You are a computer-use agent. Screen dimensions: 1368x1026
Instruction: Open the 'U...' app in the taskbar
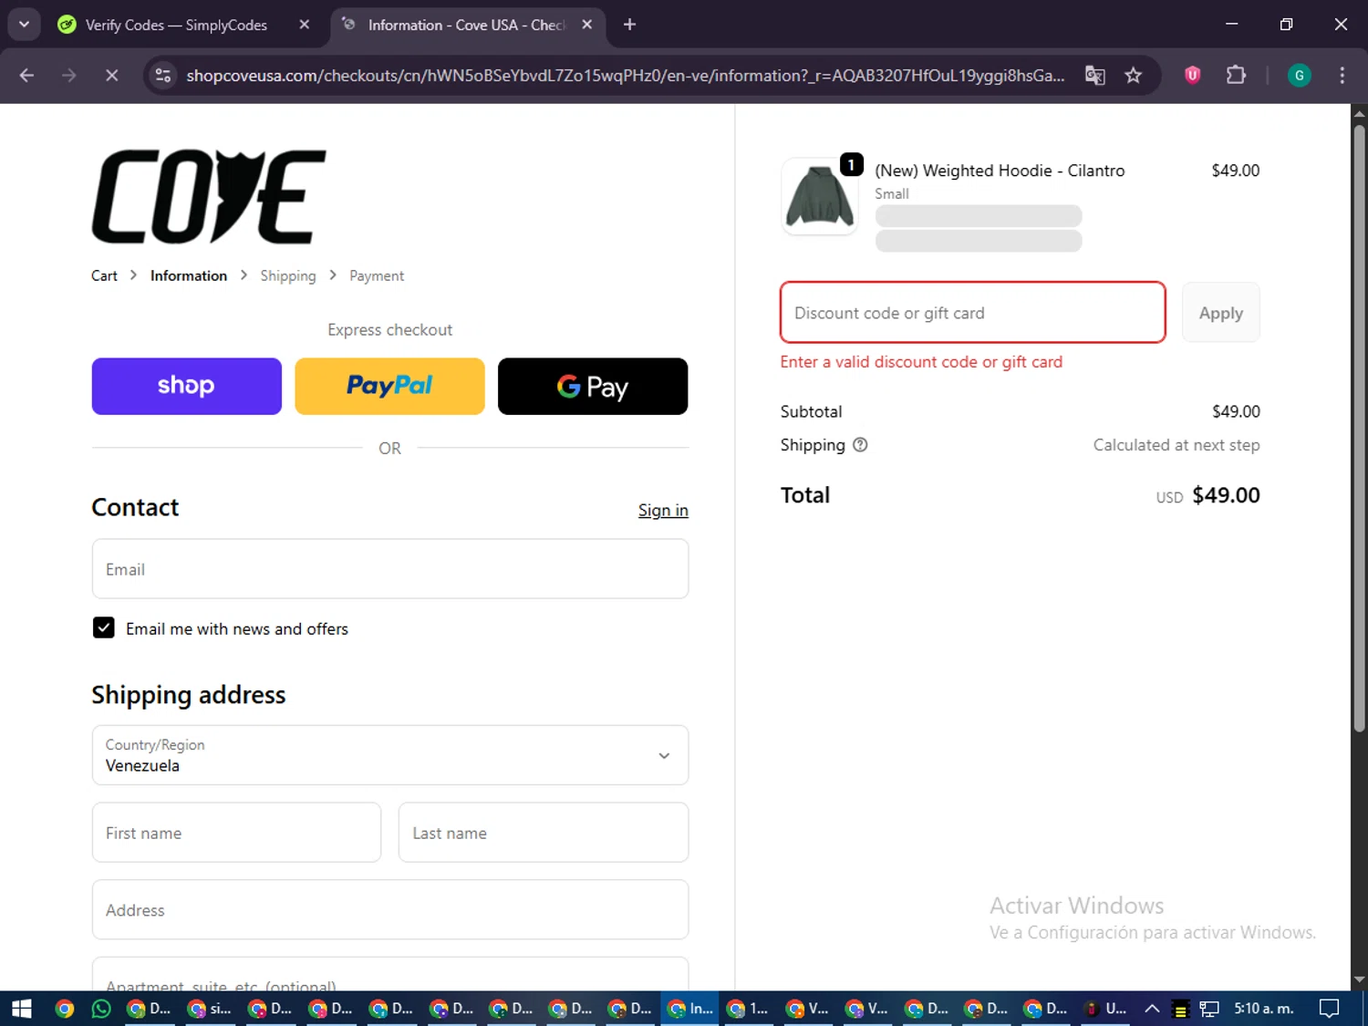click(x=1105, y=1009)
